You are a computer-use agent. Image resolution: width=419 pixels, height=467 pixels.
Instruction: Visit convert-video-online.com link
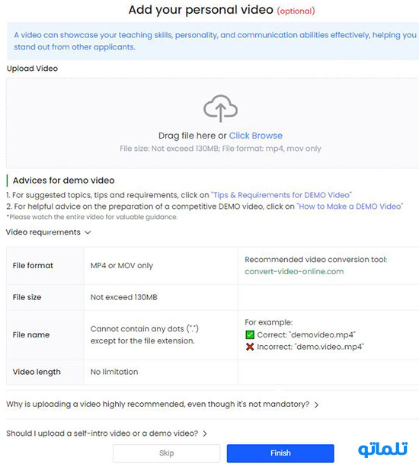(294, 272)
